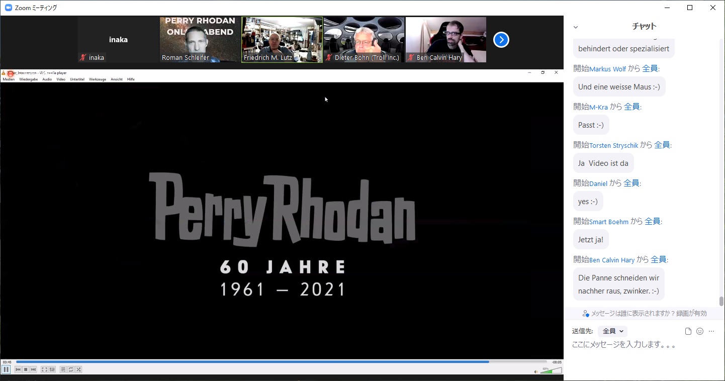
Task: Skip to previous track in VLC
Action: (18, 369)
